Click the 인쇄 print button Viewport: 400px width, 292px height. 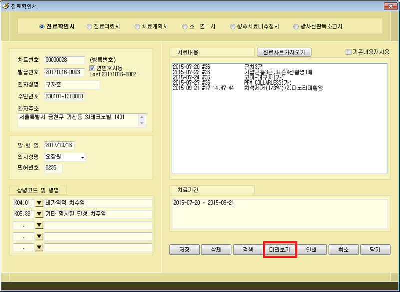(312, 249)
